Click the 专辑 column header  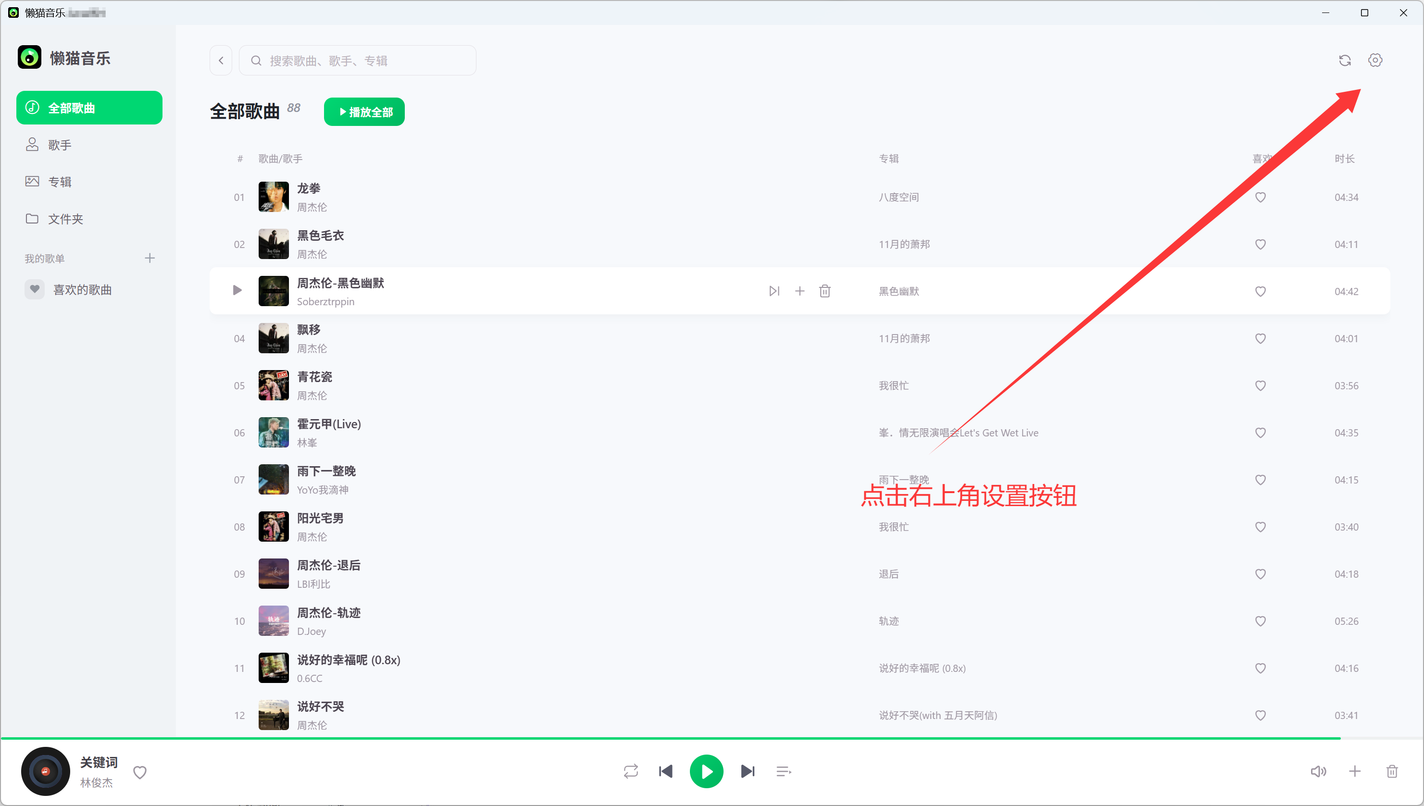pos(888,159)
